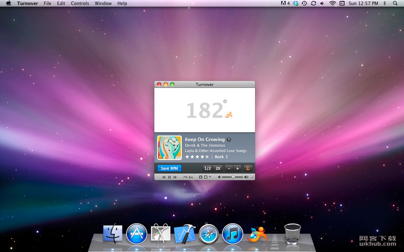Image resolution: width=404 pixels, height=252 pixels.
Task: Click the info 'i' icon in bottom bar
Action: click(x=201, y=177)
